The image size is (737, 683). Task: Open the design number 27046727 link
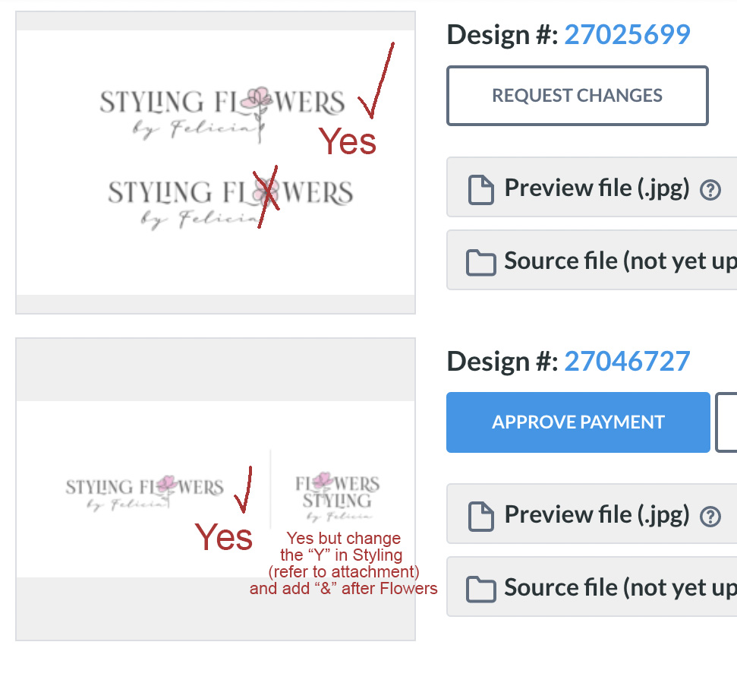coord(627,361)
